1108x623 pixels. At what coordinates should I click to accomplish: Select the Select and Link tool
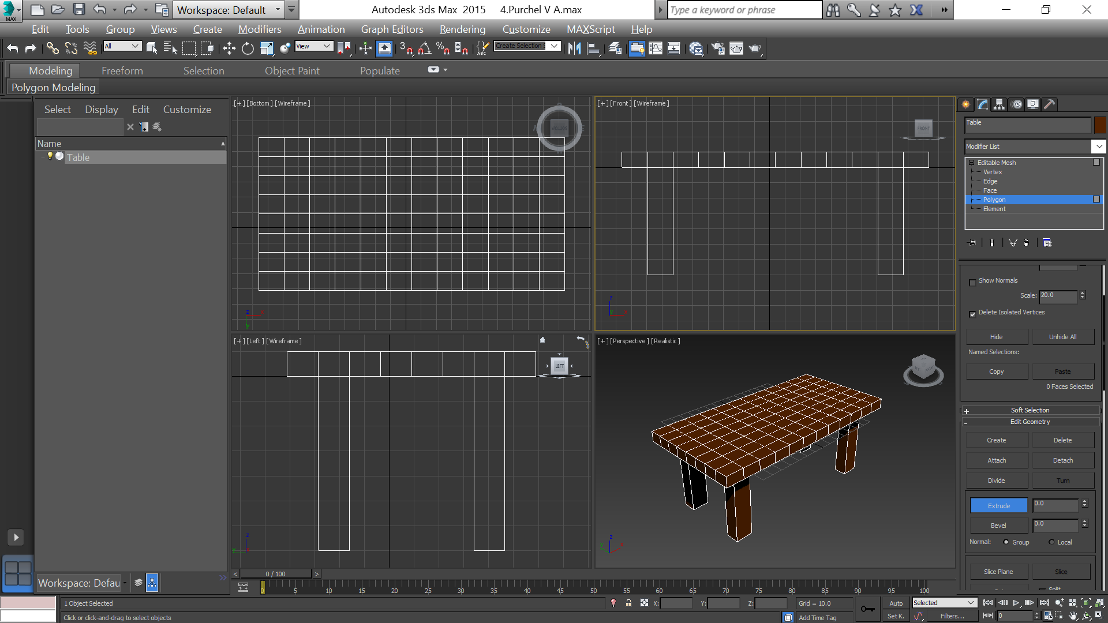click(x=53, y=48)
